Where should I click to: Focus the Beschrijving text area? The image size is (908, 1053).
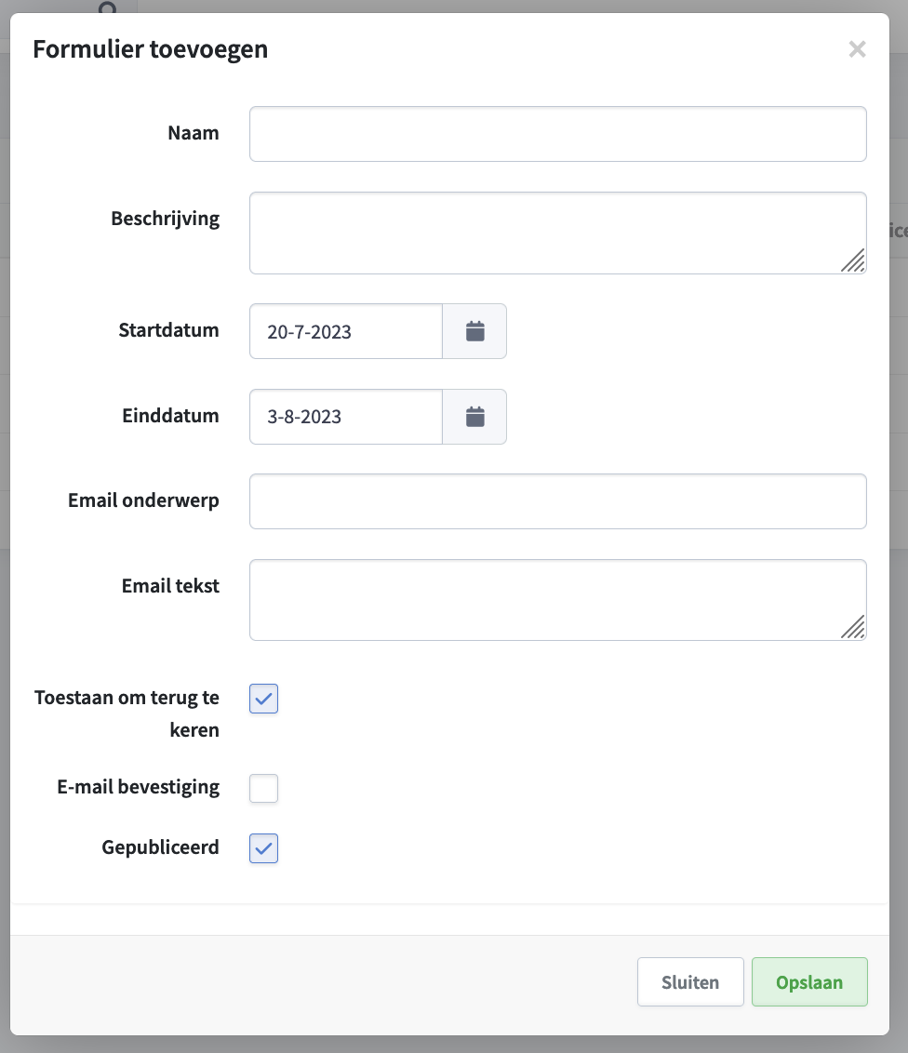pos(557,233)
